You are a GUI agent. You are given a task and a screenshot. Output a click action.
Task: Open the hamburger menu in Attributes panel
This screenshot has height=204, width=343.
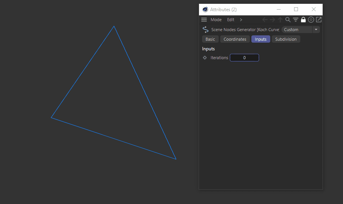204,20
